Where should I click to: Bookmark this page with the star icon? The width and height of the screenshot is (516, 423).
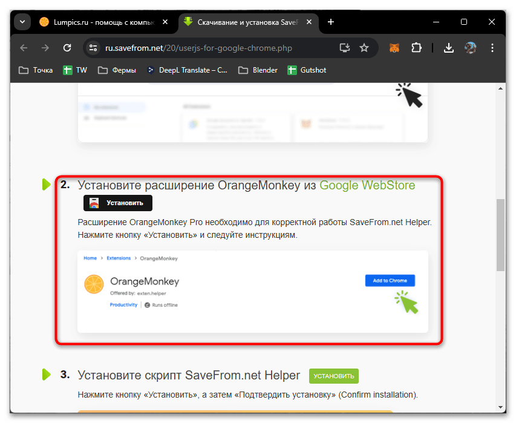(364, 48)
